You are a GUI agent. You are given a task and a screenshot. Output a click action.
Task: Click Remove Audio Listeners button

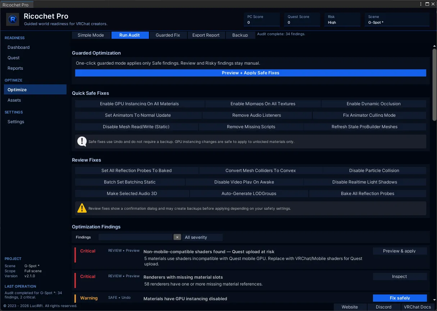tap(257, 115)
